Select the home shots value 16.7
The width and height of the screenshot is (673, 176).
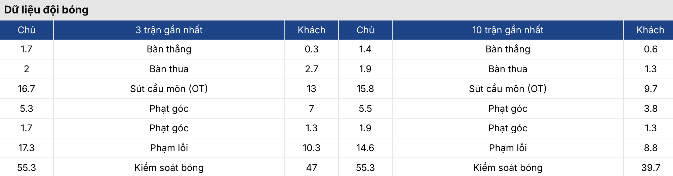click(27, 89)
